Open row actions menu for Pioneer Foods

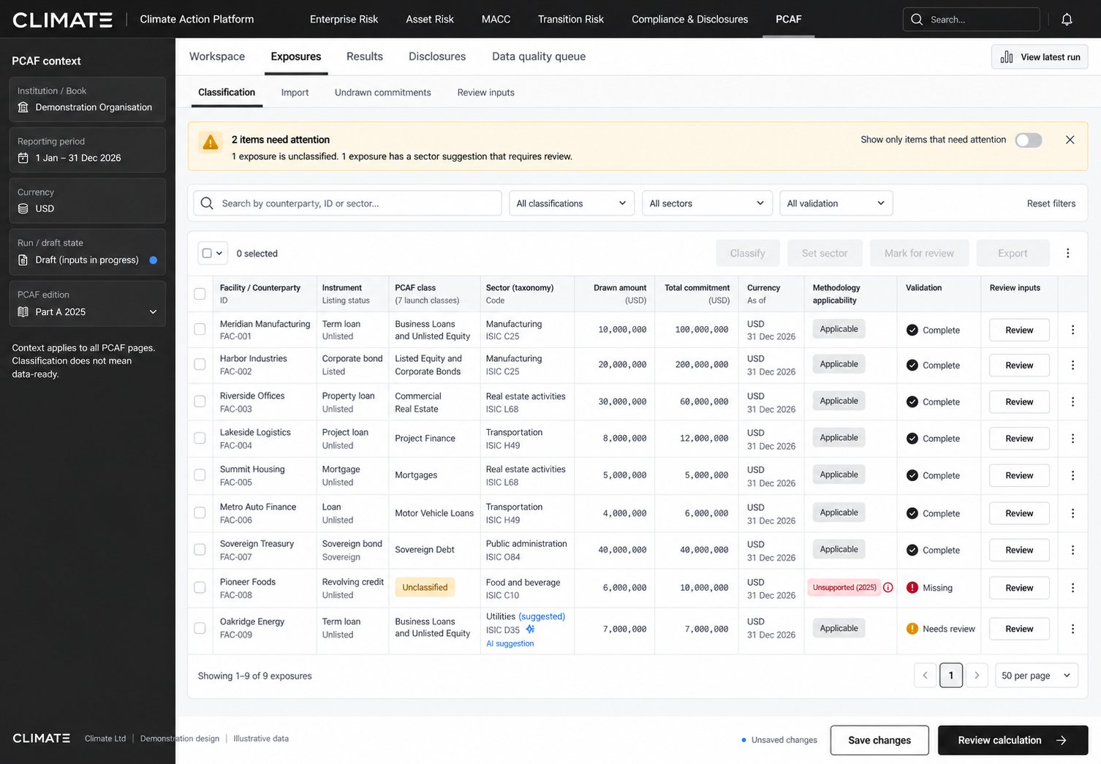(1072, 588)
